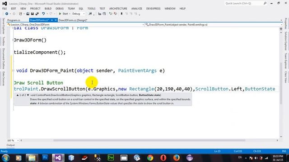Show the previous overload in the signature tooltip
Viewport: 289px width, 162px height.
[18, 95]
